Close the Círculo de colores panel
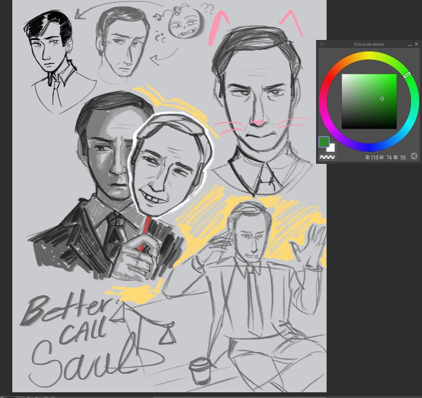 [x=416, y=44]
